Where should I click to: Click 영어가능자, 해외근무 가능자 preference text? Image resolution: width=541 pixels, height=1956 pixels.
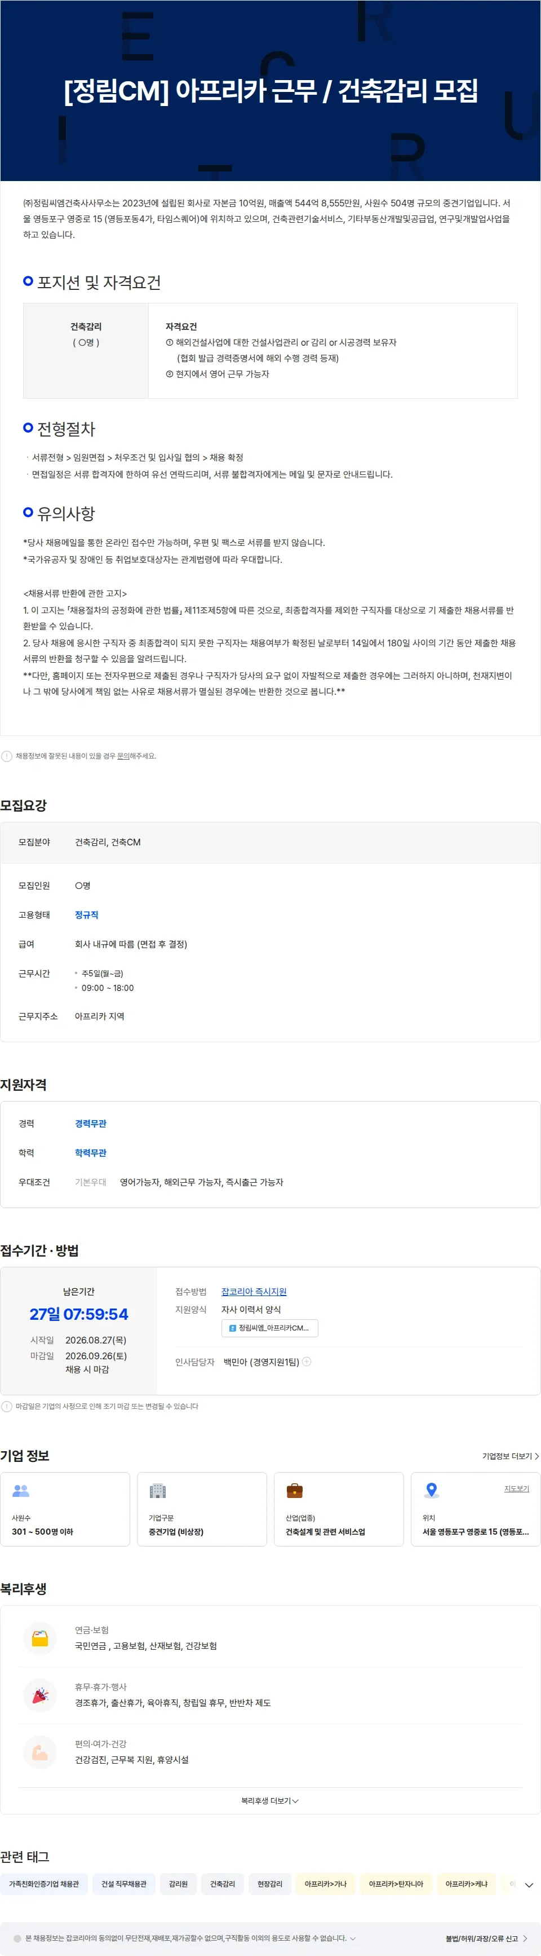tap(202, 1182)
